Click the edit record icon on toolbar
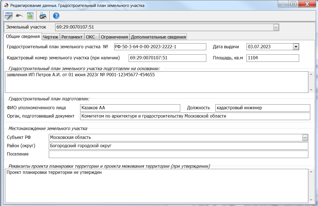 [8, 16]
